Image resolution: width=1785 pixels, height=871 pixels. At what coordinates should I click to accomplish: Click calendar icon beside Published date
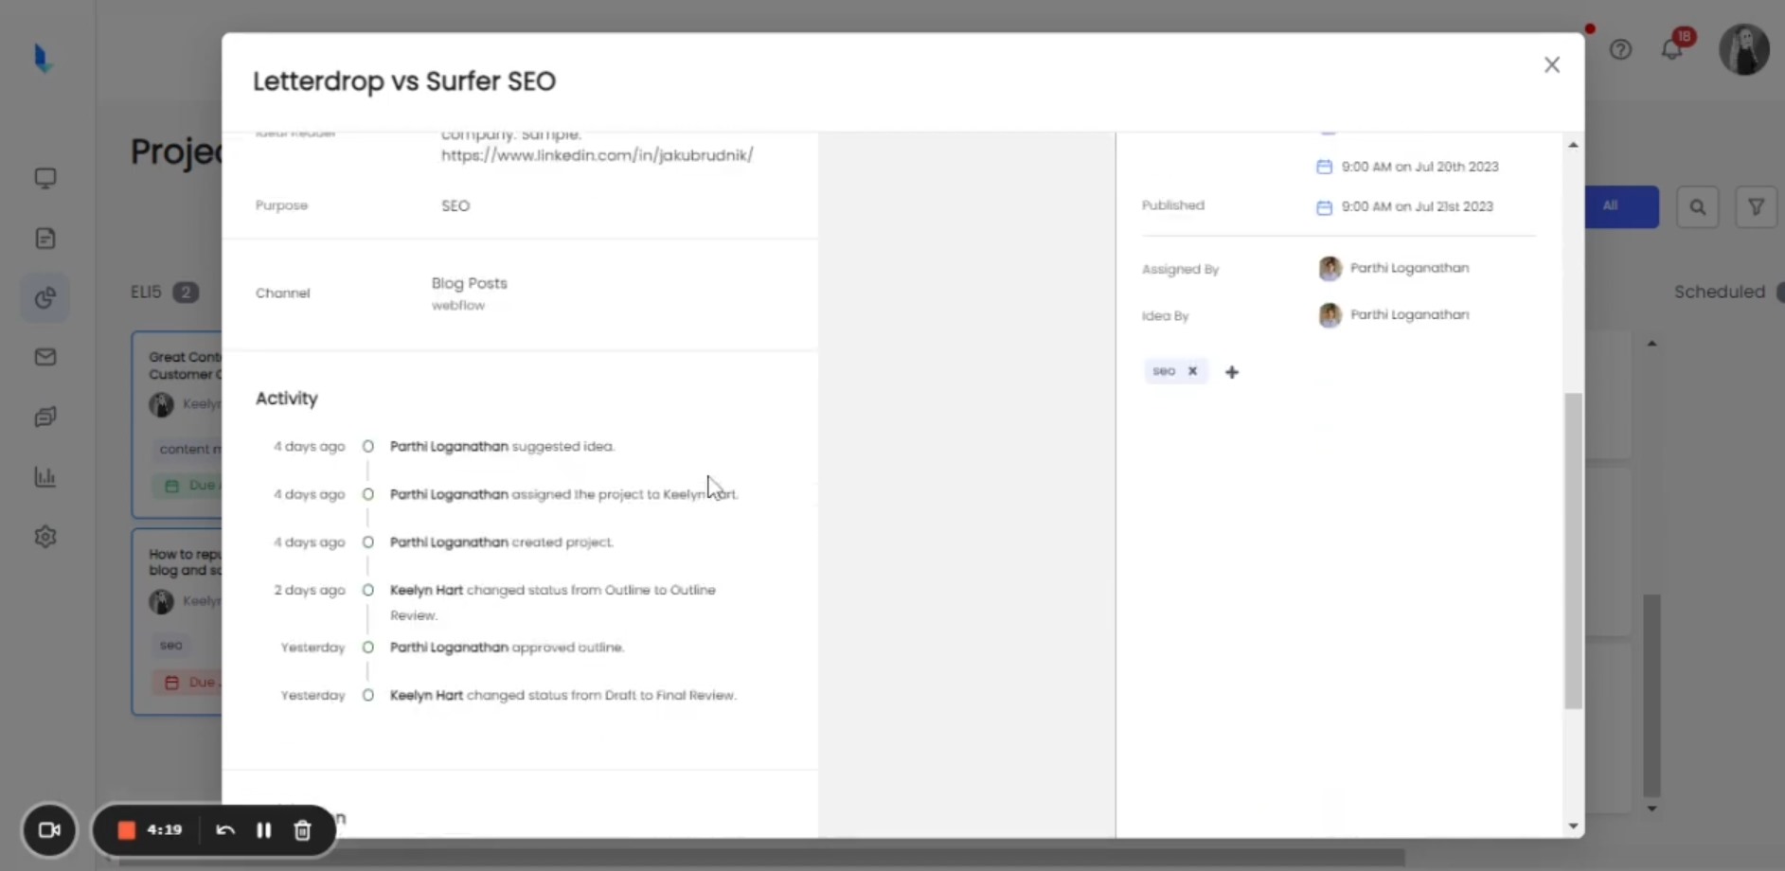pyautogui.click(x=1324, y=207)
